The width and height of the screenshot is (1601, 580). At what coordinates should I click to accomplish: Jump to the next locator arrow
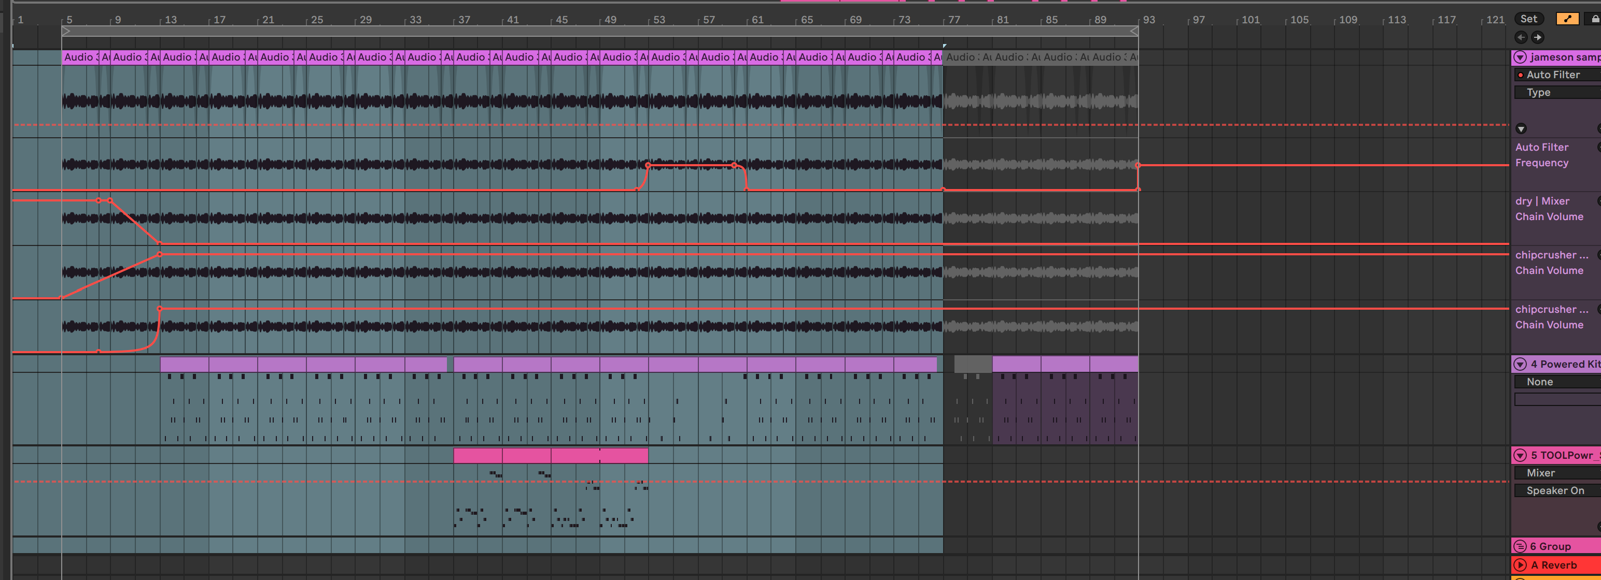pyautogui.click(x=1537, y=37)
